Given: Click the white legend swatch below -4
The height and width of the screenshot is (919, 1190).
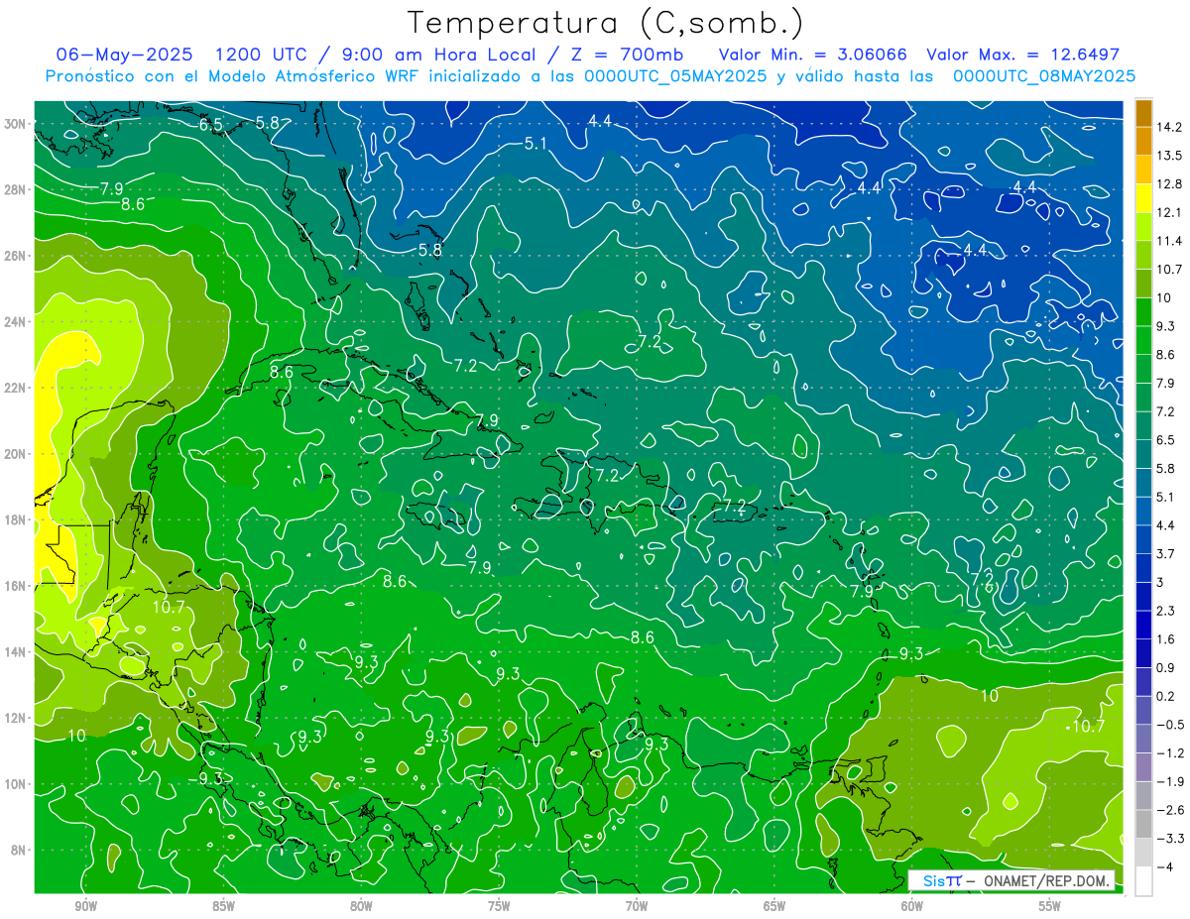Looking at the screenshot, I should click(x=1143, y=881).
